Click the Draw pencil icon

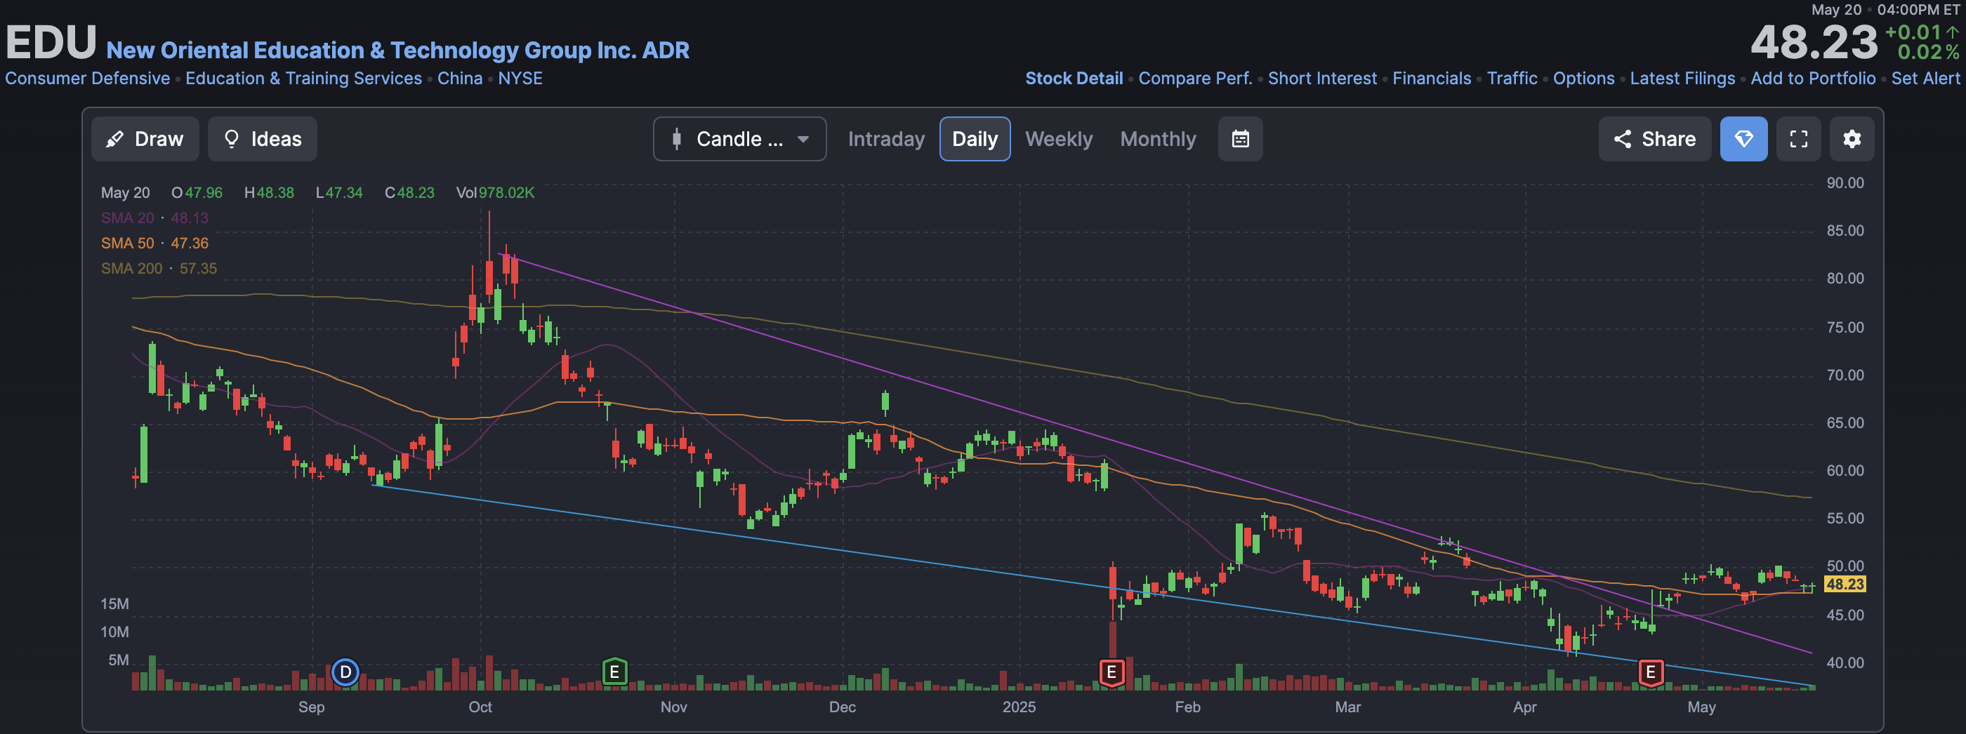[x=114, y=139]
